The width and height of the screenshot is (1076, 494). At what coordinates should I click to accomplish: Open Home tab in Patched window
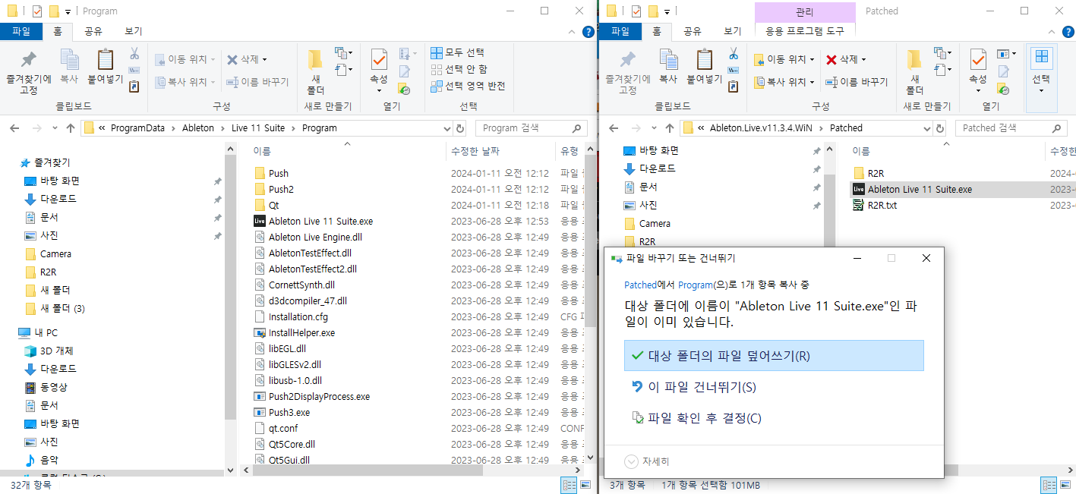click(657, 31)
